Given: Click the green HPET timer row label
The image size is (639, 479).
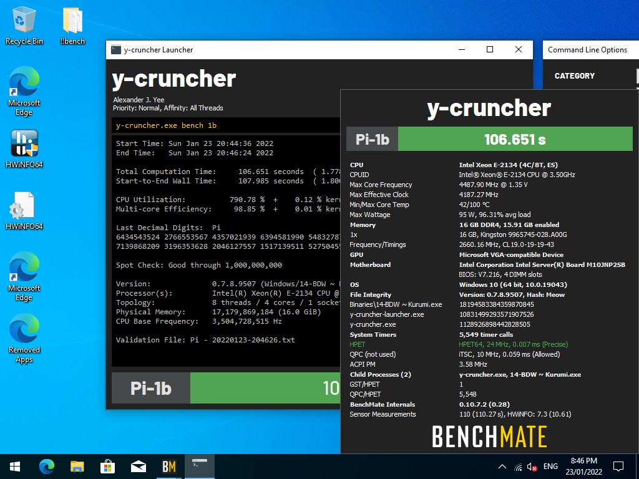Looking at the screenshot, I should click(x=358, y=344).
